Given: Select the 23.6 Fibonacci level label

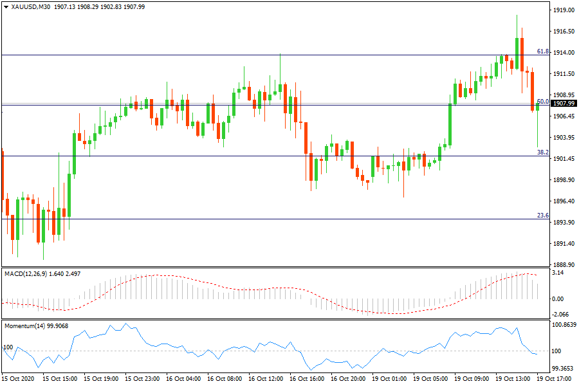Looking at the screenshot, I should (x=542, y=216).
